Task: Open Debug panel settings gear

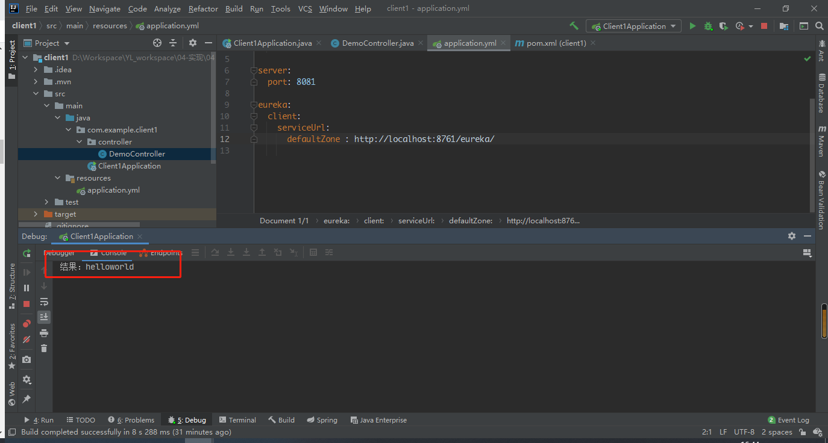Action: click(792, 236)
